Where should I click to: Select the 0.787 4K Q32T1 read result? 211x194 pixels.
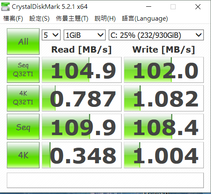[82, 98]
